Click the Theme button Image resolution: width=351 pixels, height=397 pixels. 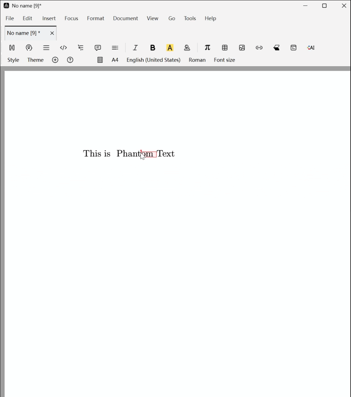(x=35, y=60)
